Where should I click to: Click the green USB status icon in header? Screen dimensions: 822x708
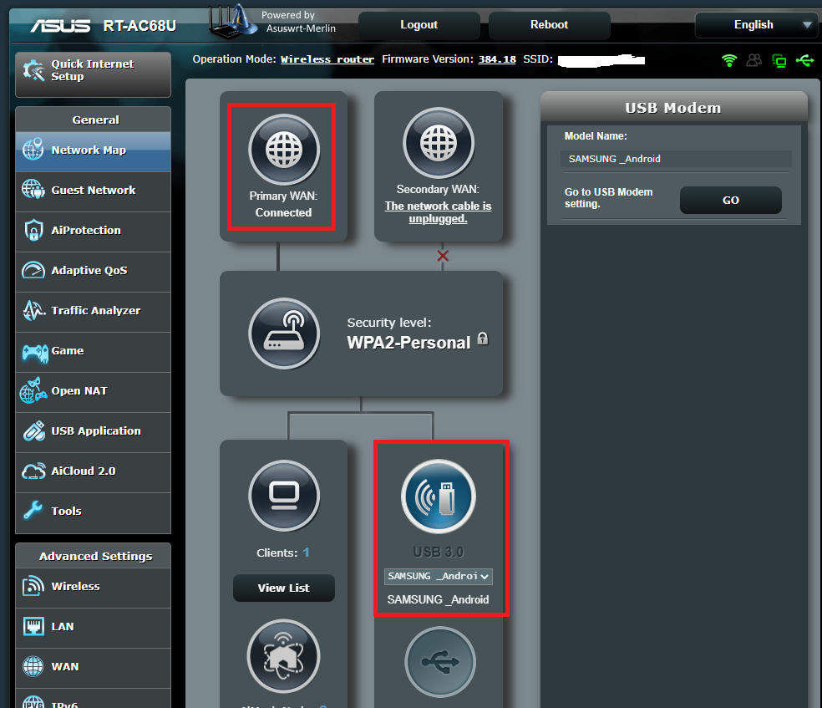[x=804, y=60]
